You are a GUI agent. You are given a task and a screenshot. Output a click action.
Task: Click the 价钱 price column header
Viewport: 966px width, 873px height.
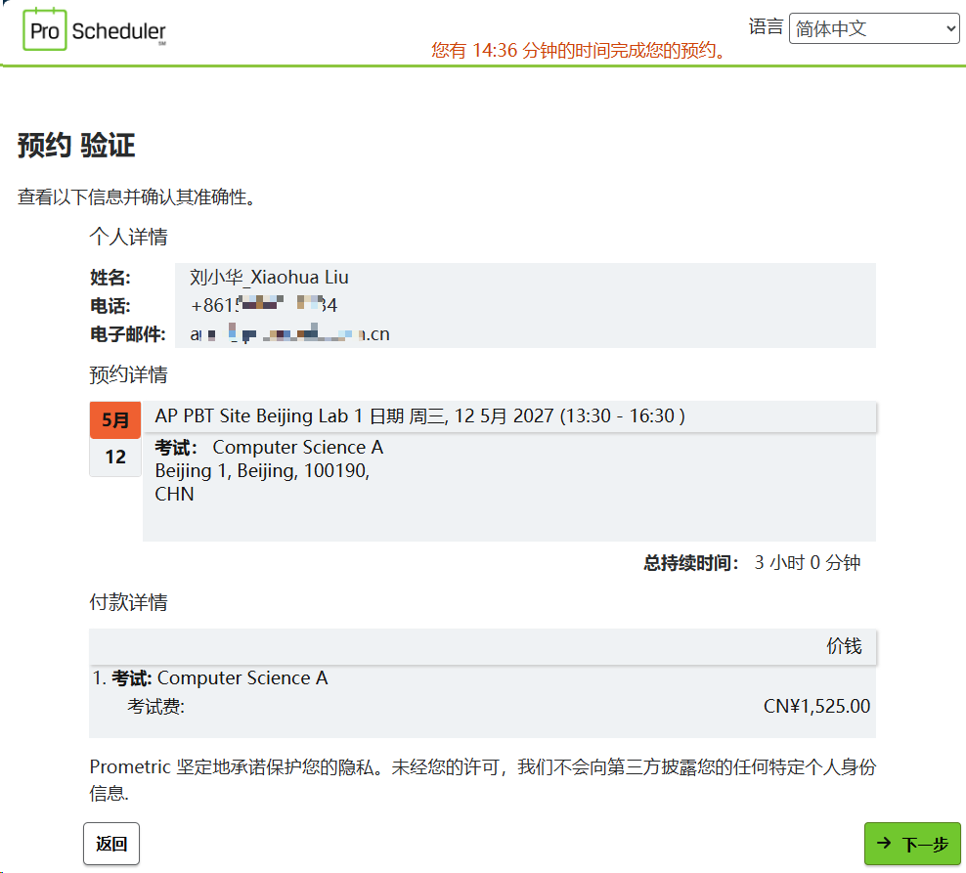(844, 645)
